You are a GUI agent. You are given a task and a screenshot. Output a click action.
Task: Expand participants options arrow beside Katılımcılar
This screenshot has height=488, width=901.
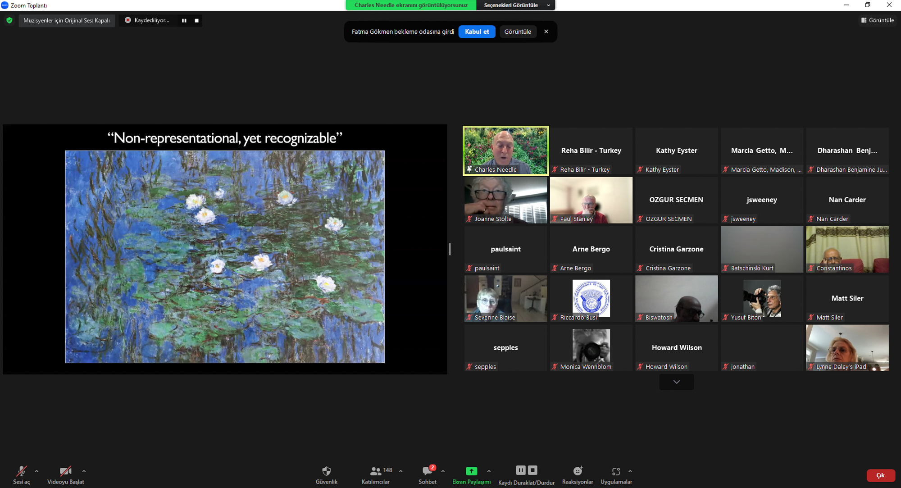pos(400,471)
